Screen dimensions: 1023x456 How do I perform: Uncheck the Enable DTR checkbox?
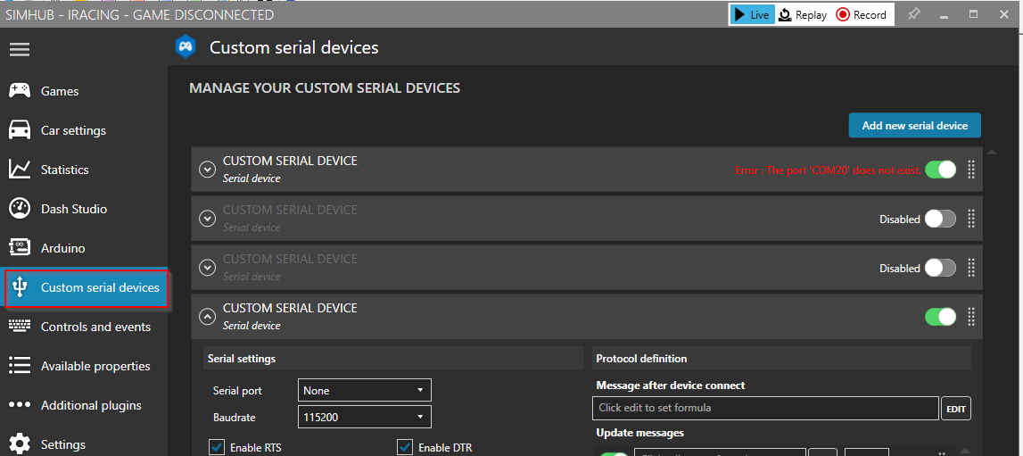tap(405, 447)
